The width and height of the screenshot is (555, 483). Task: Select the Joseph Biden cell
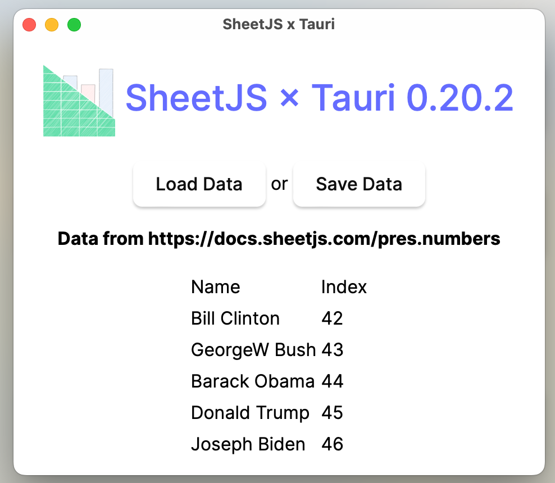click(x=248, y=444)
